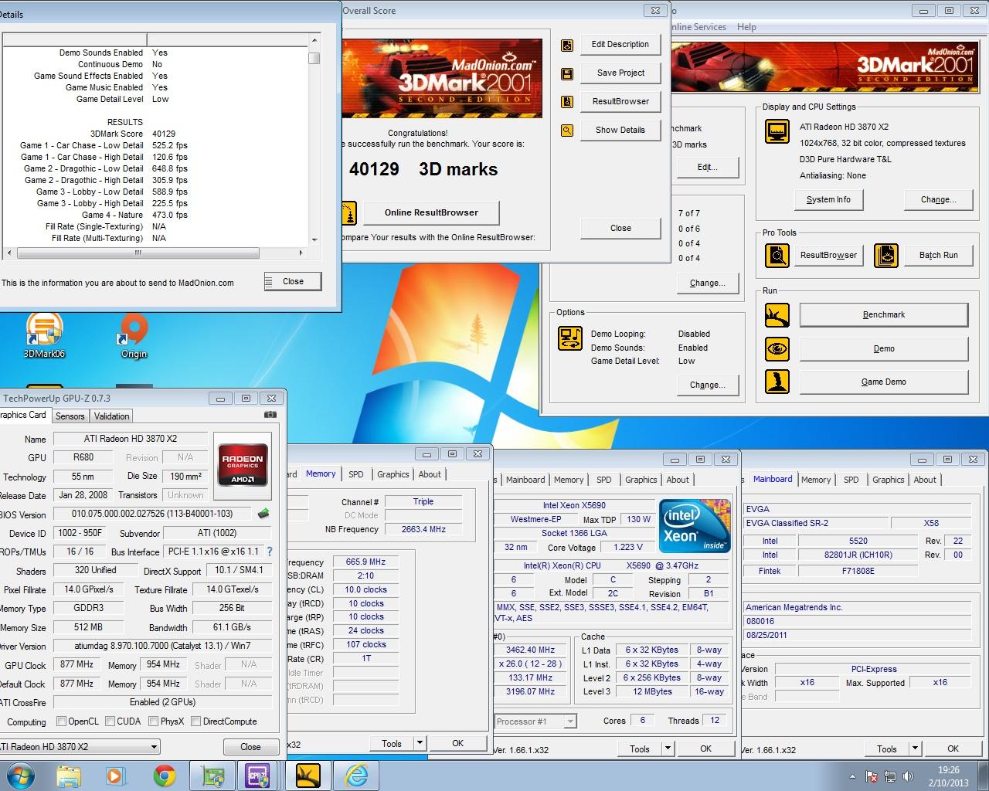
Task: Expand the Tools dropdown arrow in the CPU-Z Mainboard window
Action: point(915,749)
